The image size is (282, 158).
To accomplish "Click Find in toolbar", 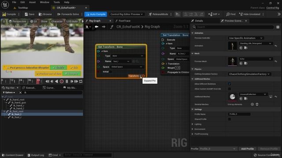I will point(231,14).
